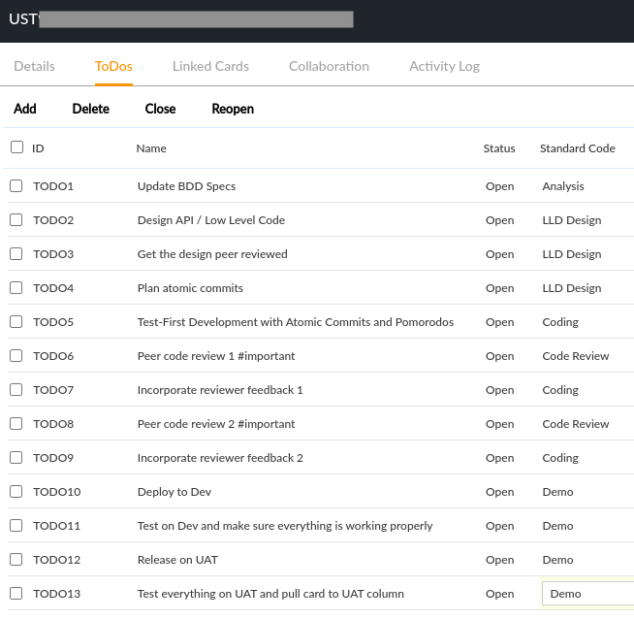Click 'Test everything on UAT' name cell
Image resolution: width=634 pixels, height=620 pixels.
(270, 594)
